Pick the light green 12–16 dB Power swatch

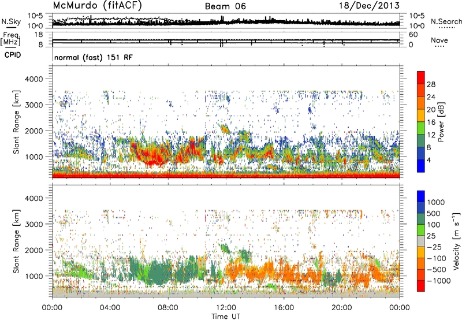point(421,128)
